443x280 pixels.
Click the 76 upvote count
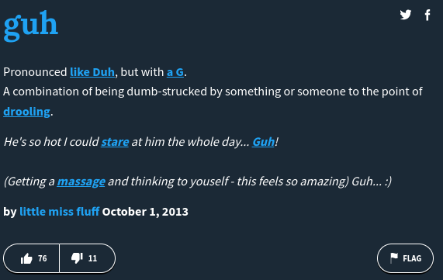click(x=43, y=258)
